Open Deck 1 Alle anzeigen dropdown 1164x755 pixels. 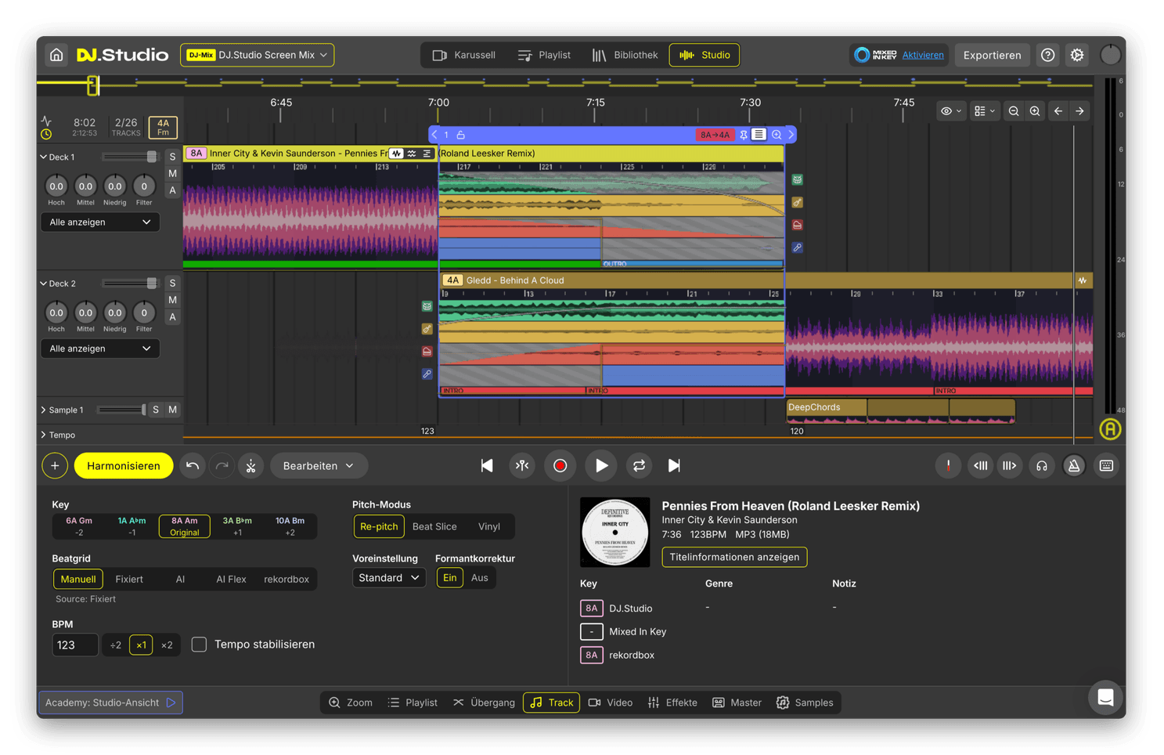tap(99, 222)
